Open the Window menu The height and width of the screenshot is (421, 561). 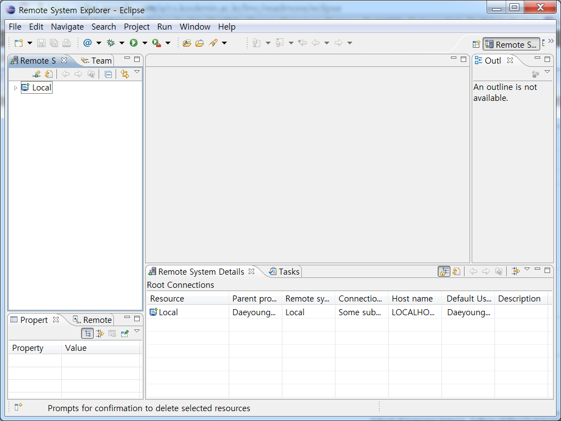195,27
